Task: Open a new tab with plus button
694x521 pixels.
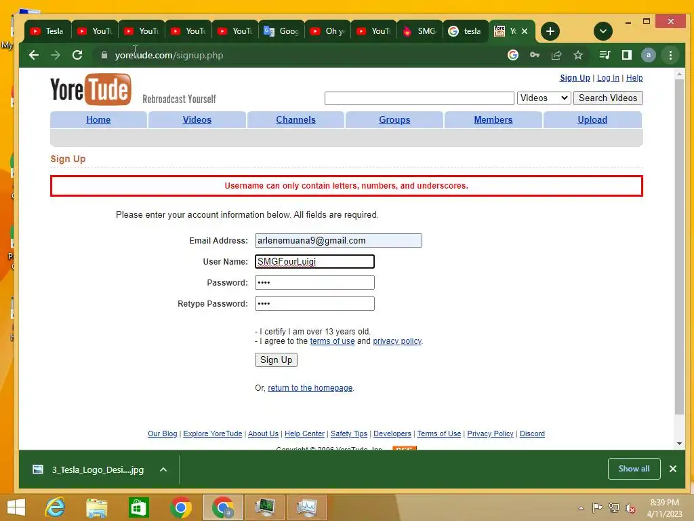Action: 550,31
